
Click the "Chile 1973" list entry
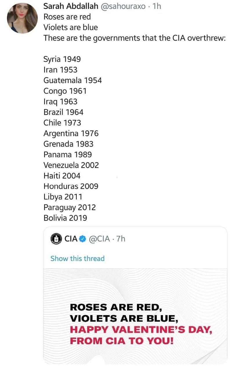coord(62,123)
